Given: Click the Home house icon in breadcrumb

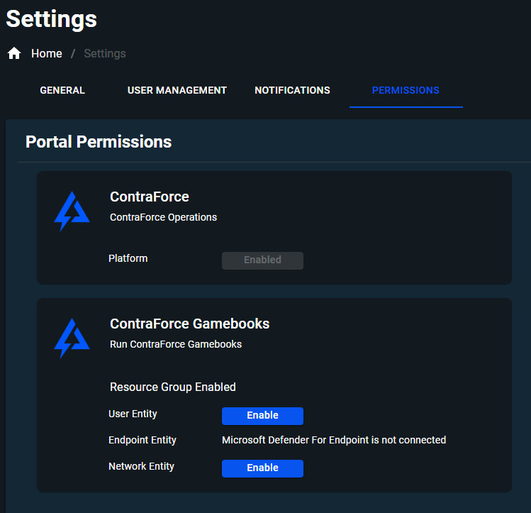Looking at the screenshot, I should pos(14,53).
